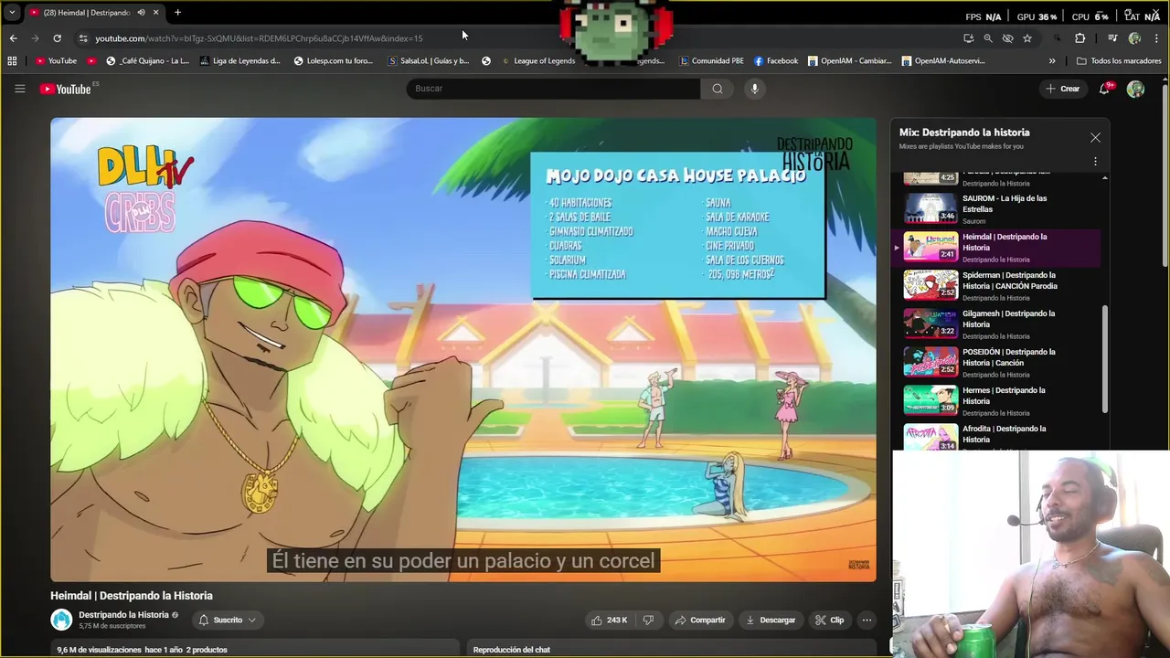This screenshot has width=1170, height=658.
Task: Expand hidden bookmarks chevron
Action: 1052,61
